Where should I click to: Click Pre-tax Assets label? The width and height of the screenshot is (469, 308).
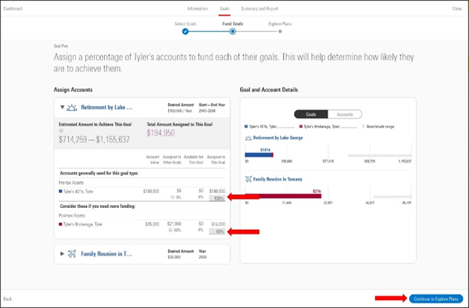71,182
